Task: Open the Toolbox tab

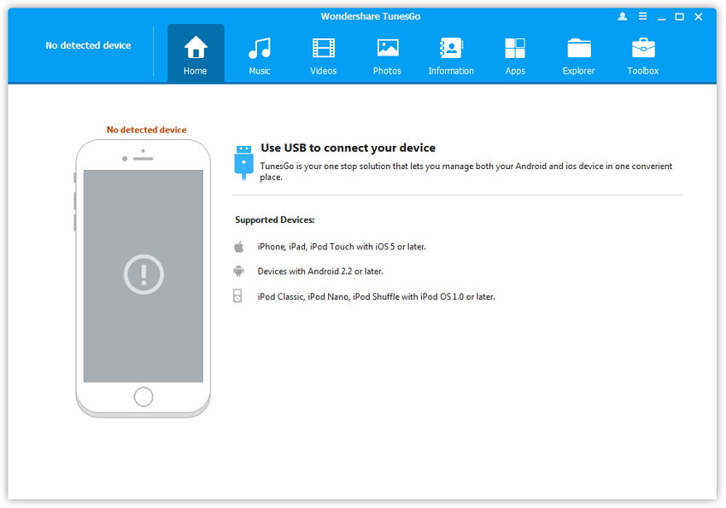Action: pos(642,55)
